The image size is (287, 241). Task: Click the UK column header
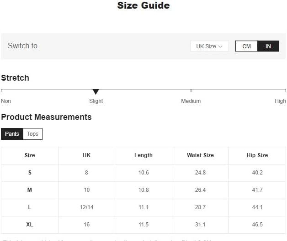coord(86,155)
